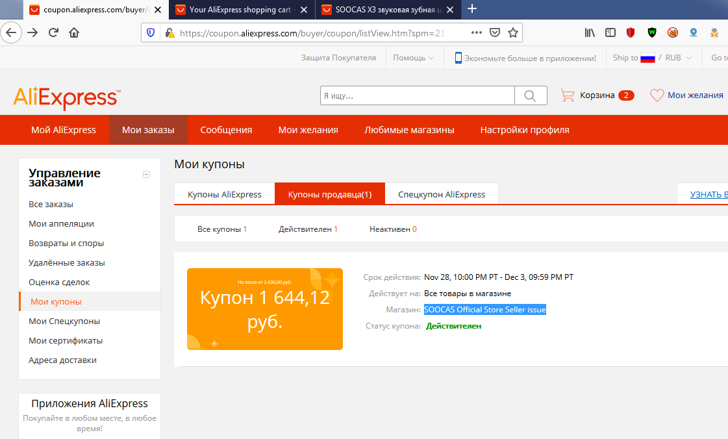View site security lock info
728x439 pixels.
pos(169,32)
